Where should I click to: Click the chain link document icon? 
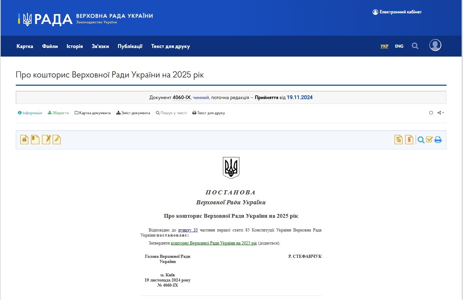[57, 140]
